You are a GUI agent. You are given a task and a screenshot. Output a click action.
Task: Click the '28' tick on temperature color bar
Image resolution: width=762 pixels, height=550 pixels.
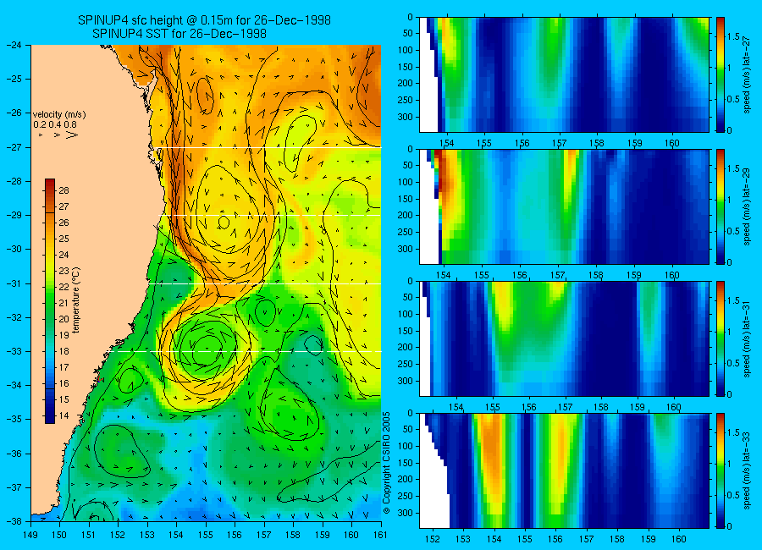coord(64,190)
